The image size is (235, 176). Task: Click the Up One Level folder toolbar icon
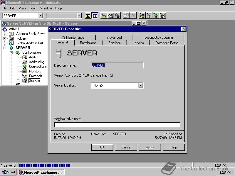(x=88, y=16)
